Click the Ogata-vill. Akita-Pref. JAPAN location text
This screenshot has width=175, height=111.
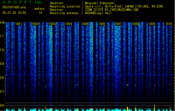(x=124, y=6)
